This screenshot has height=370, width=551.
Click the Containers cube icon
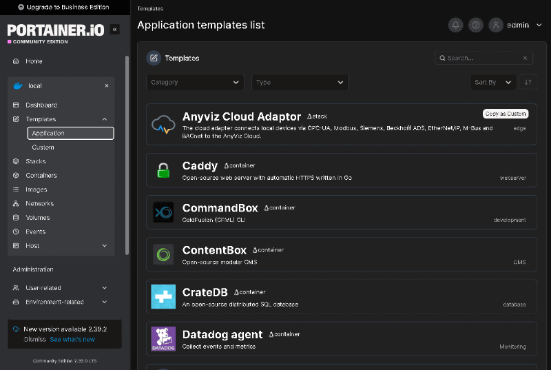point(16,175)
